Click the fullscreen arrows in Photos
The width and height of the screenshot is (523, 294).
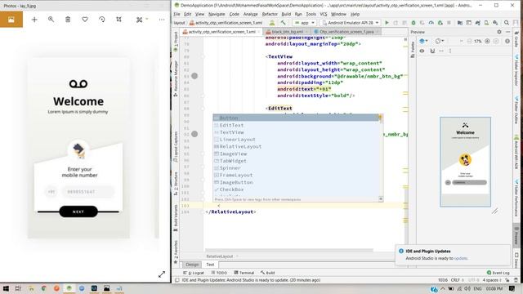[x=162, y=274]
